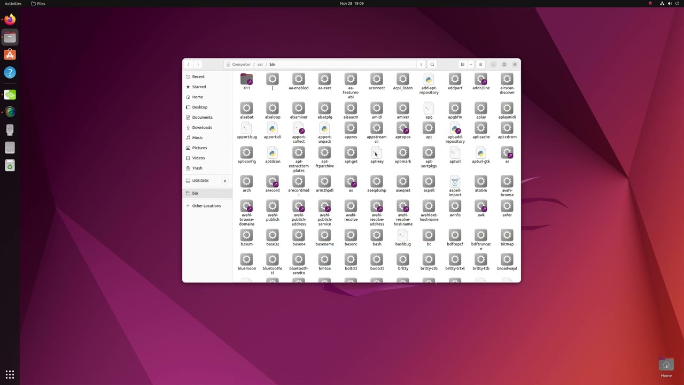Go back with the back arrow
Image resolution: width=684 pixels, height=385 pixels.
click(188, 64)
